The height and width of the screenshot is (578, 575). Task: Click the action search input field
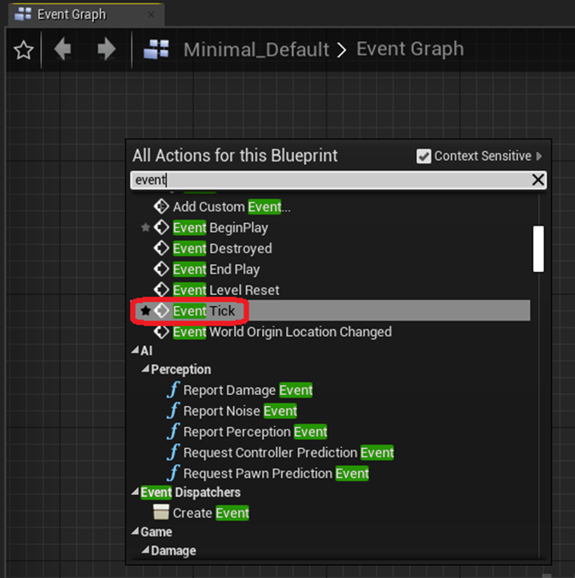[x=331, y=180]
